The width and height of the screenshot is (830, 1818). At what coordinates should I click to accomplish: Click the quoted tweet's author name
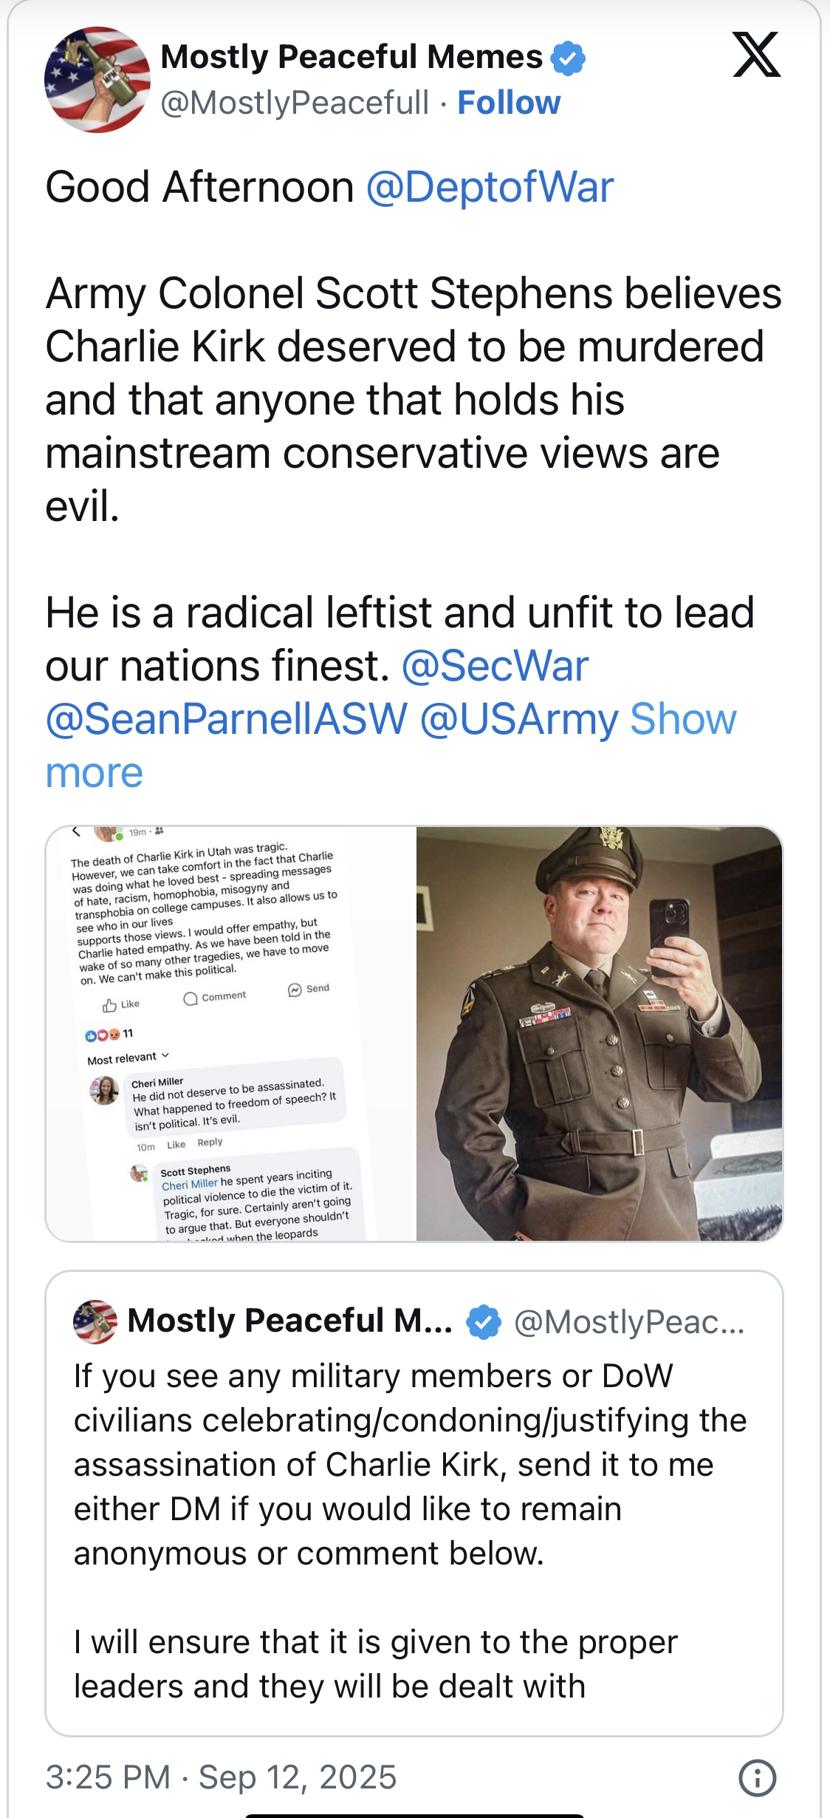290,1321
